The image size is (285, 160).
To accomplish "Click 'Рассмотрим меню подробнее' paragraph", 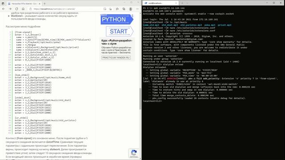I will pyautogui.click(x=23, y=27).
